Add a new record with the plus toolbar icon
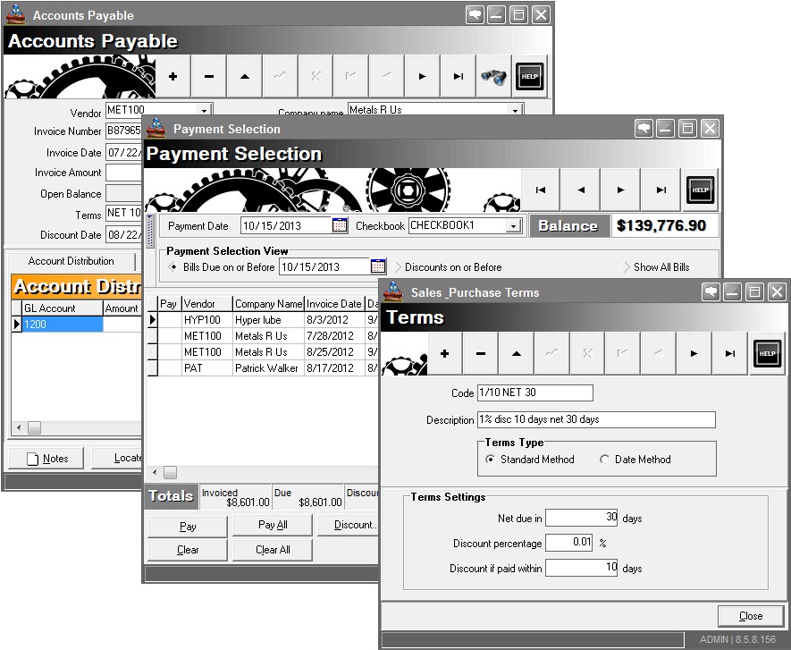This screenshot has height=650, width=791. (x=173, y=76)
